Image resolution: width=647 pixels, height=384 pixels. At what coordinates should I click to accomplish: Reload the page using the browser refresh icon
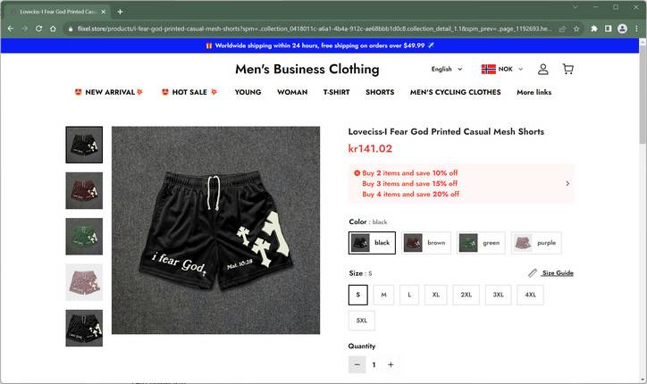click(38, 29)
